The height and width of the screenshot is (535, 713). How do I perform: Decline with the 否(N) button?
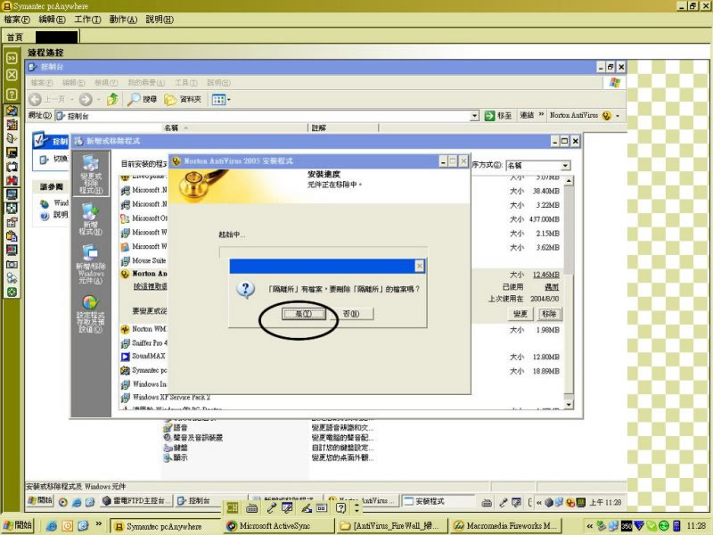pyautogui.click(x=351, y=314)
